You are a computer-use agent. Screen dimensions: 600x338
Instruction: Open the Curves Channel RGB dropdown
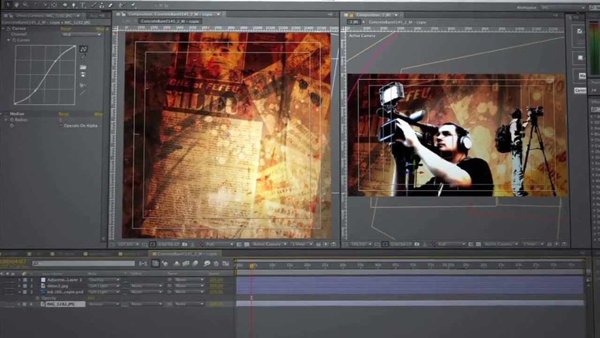(82, 34)
